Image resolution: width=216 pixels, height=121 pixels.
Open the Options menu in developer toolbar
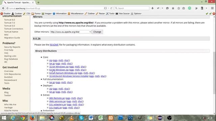(x=136, y=13)
